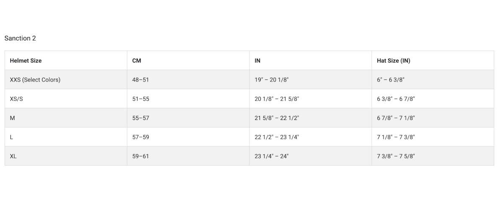Click the 23 1/4" – 24" cell
The width and height of the screenshot is (503, 209).
click(x=272, y=156)
